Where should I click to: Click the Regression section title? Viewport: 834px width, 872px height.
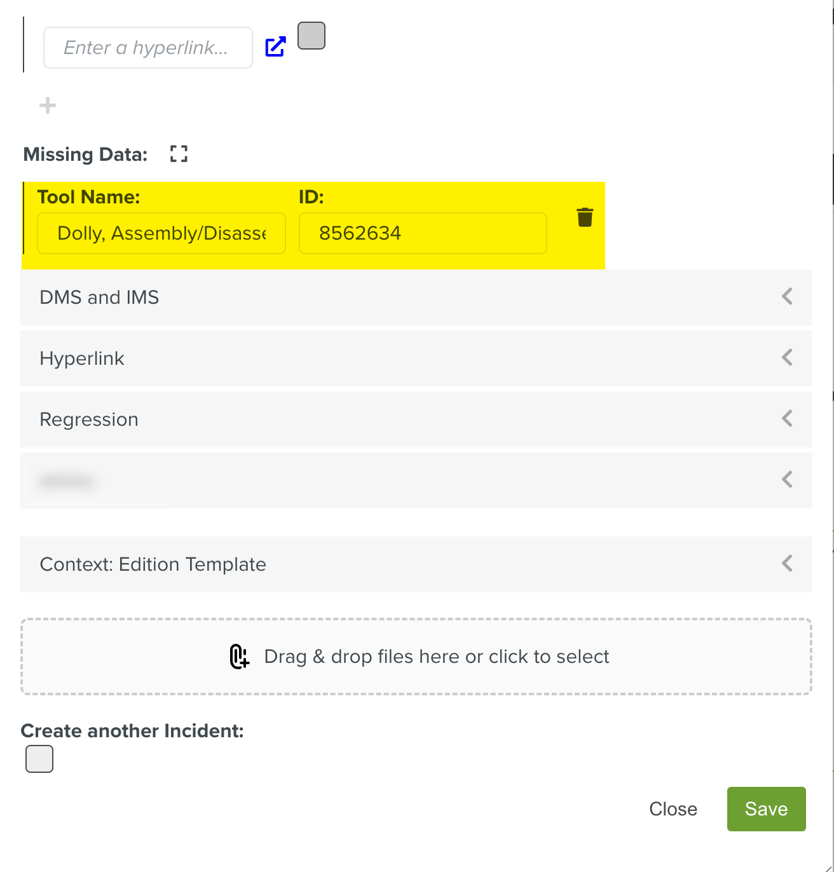pyautogui.click(x=89, y=419)
